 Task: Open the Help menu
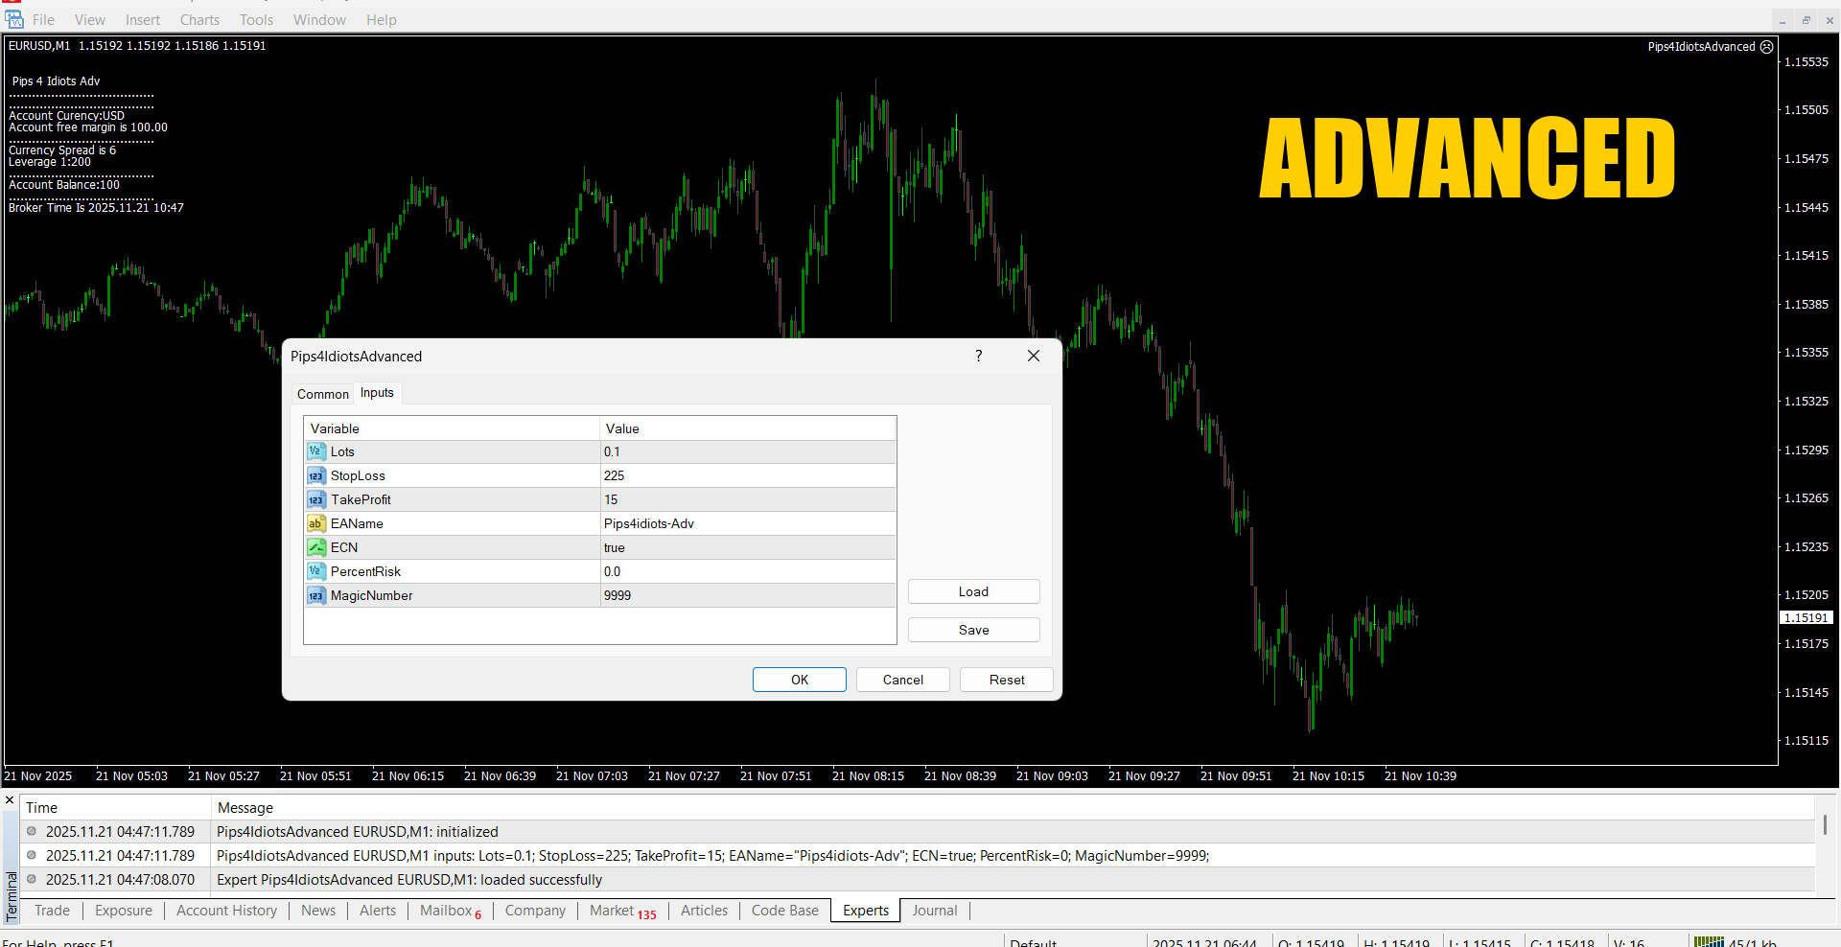[382, 20]
